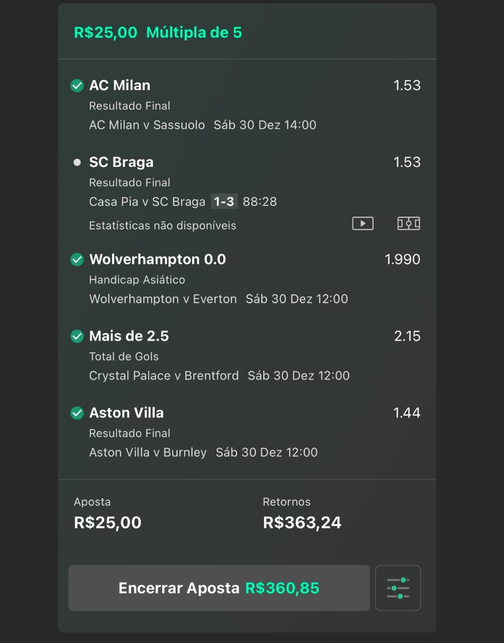The height and width of the screenshot is (643, 504).
Task: Click the Retornos R$363,24 amount
Action: (x=302, y=522)
